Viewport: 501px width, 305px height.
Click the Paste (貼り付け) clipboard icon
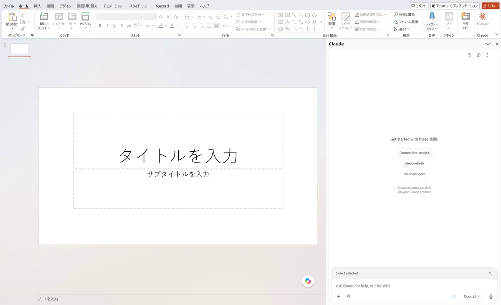point(12,17)
